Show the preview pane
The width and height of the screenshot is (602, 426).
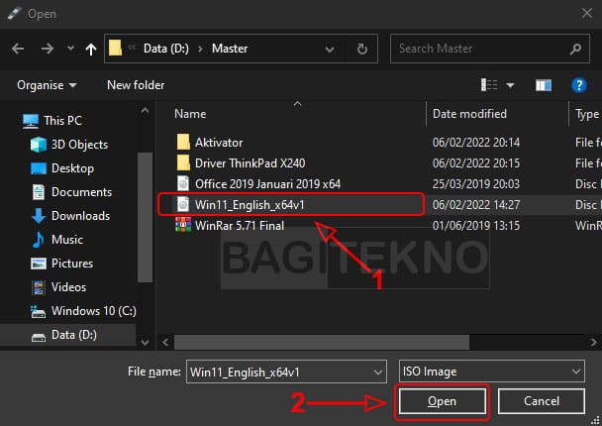click(x=544, y=85)
